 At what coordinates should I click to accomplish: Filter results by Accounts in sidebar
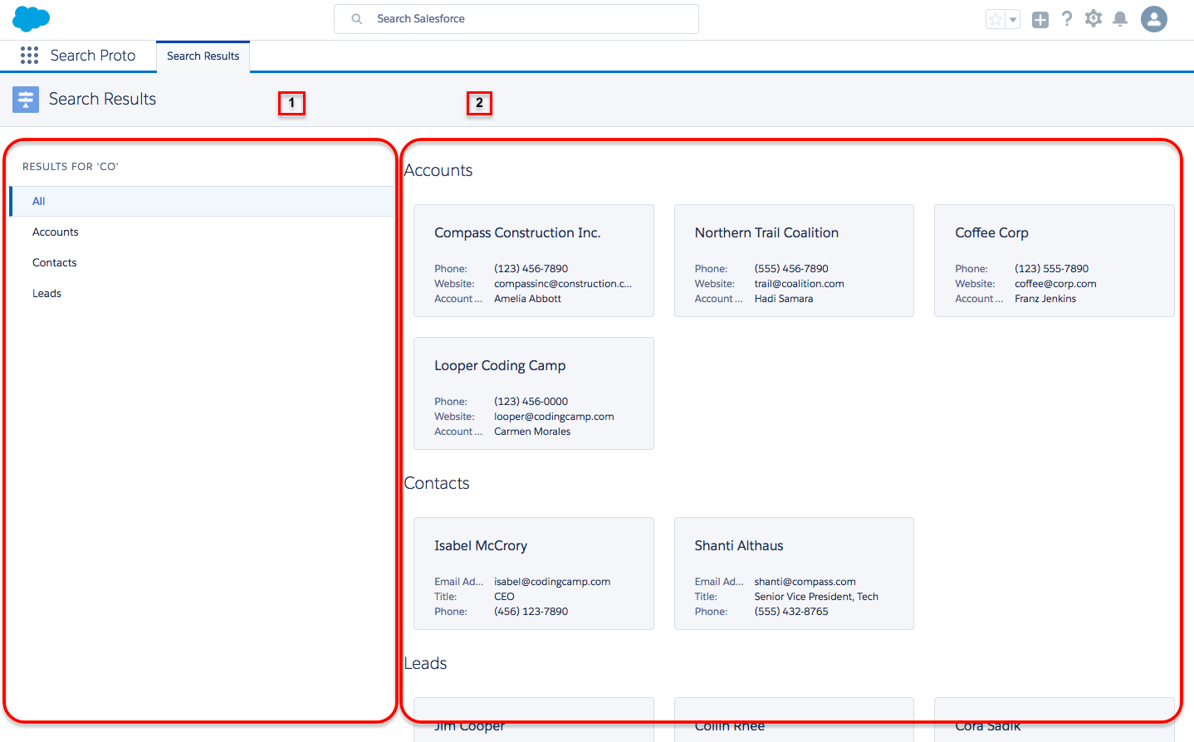pos(202,232)
